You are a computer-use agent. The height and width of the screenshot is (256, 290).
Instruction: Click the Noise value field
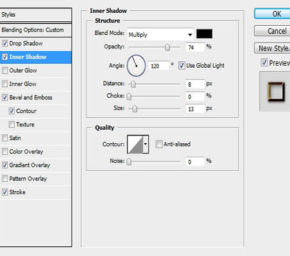pos(195,162)
